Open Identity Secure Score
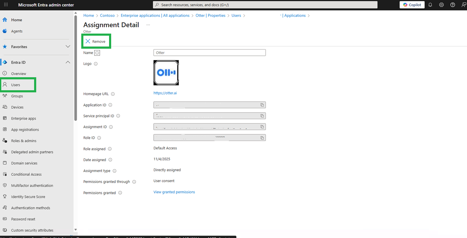Viewport: 467px width, 238px height. click(28, 197)
